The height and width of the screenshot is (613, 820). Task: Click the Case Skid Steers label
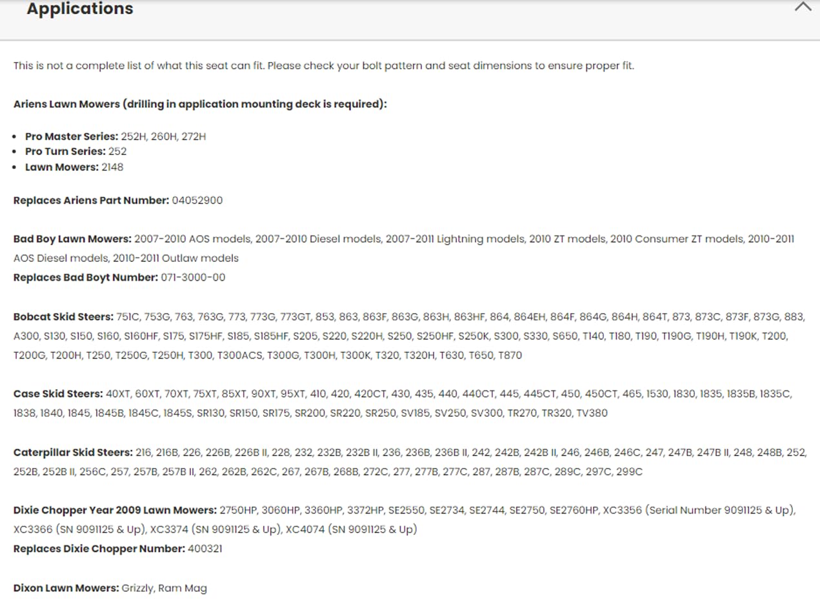pyautogui.click(x=58, y=394)
